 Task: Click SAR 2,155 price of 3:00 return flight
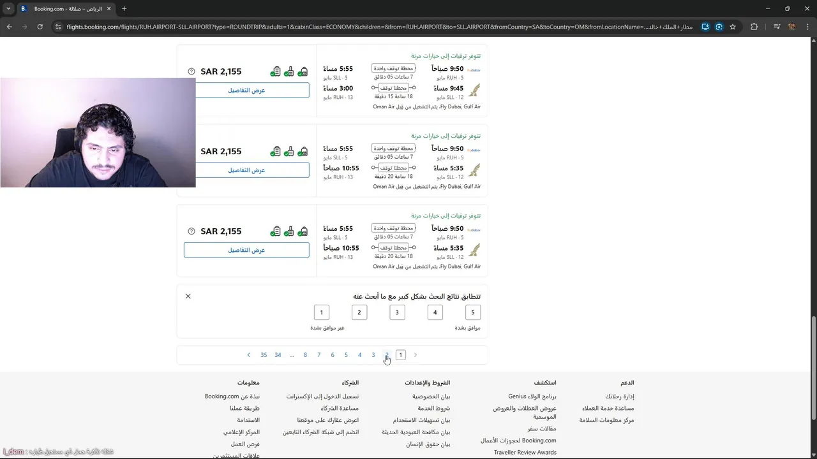[x=221, y=71]
